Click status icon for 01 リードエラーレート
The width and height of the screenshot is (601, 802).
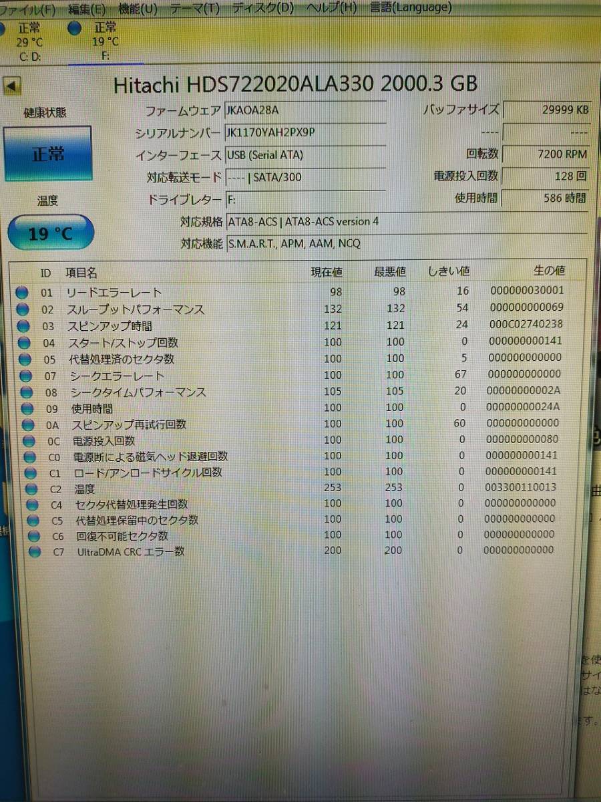tap(22, 291)
